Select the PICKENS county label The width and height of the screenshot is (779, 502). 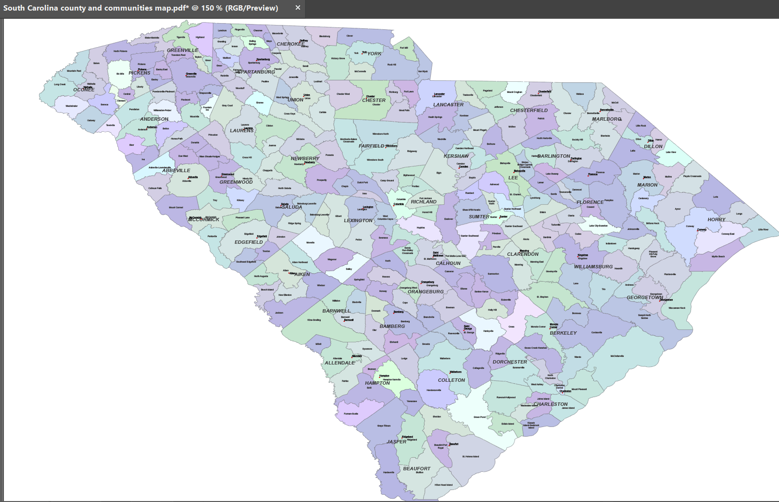point(139,73)
